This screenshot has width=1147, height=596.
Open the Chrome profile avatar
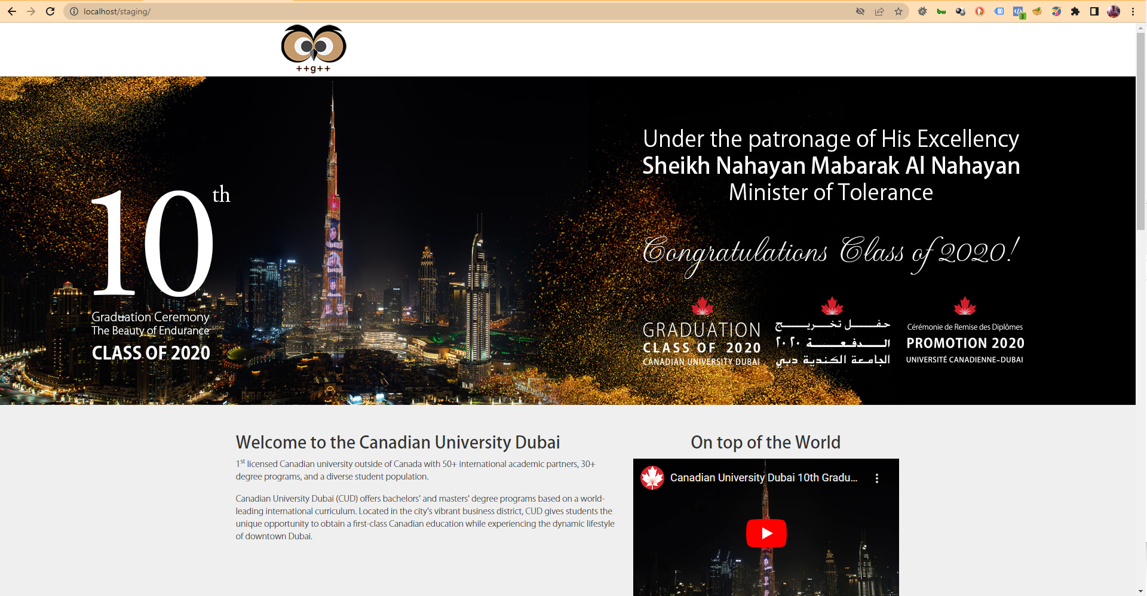[1114, 11]
